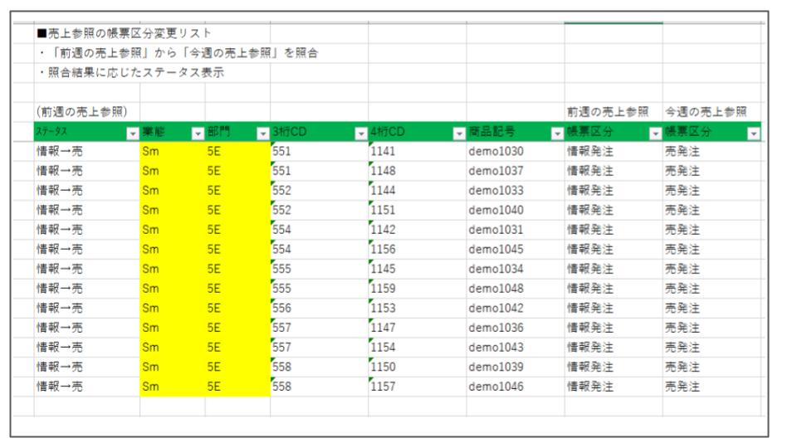Screen dimensions: 797x448
Task: Select the title cell 売上参照の帳票区分変更リスト
Action: 125,33
